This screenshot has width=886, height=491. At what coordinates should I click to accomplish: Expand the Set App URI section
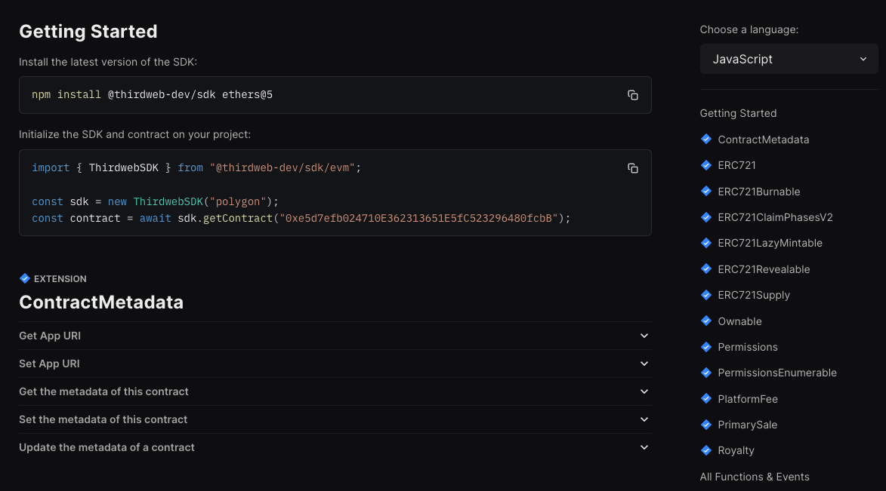[x=335, y=364]
